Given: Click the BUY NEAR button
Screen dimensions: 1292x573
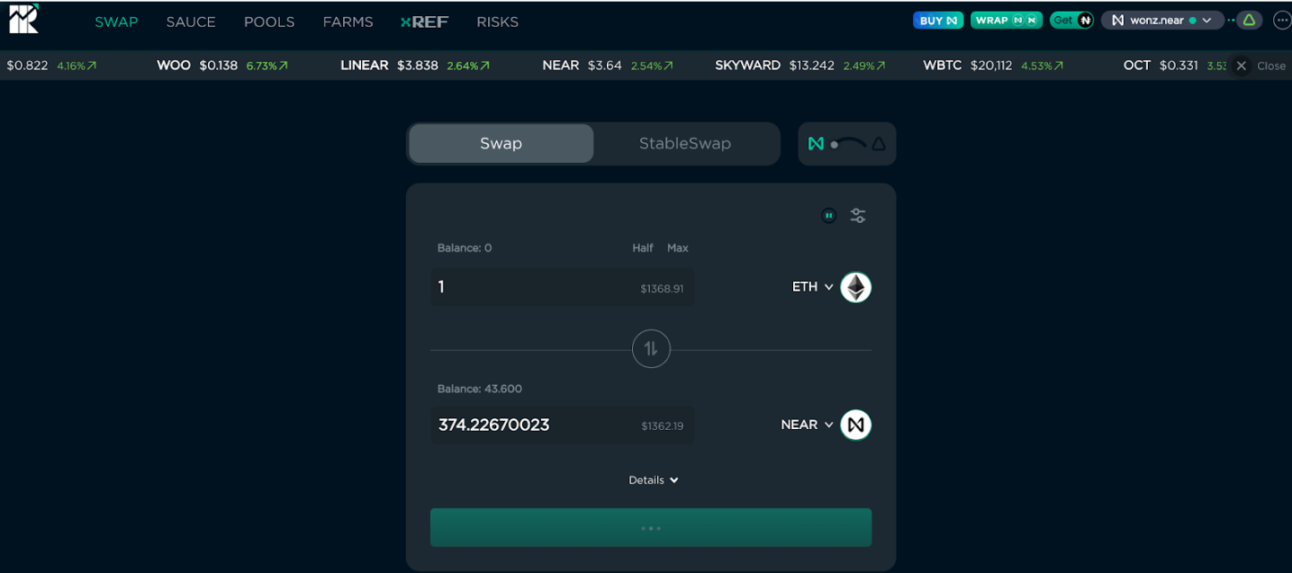Looking at the screenshot, I should coord(938,20).
